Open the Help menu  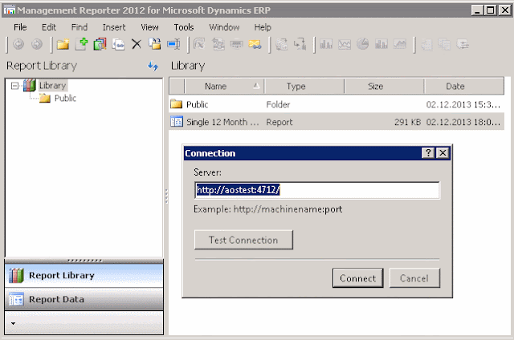click(263, 27)
